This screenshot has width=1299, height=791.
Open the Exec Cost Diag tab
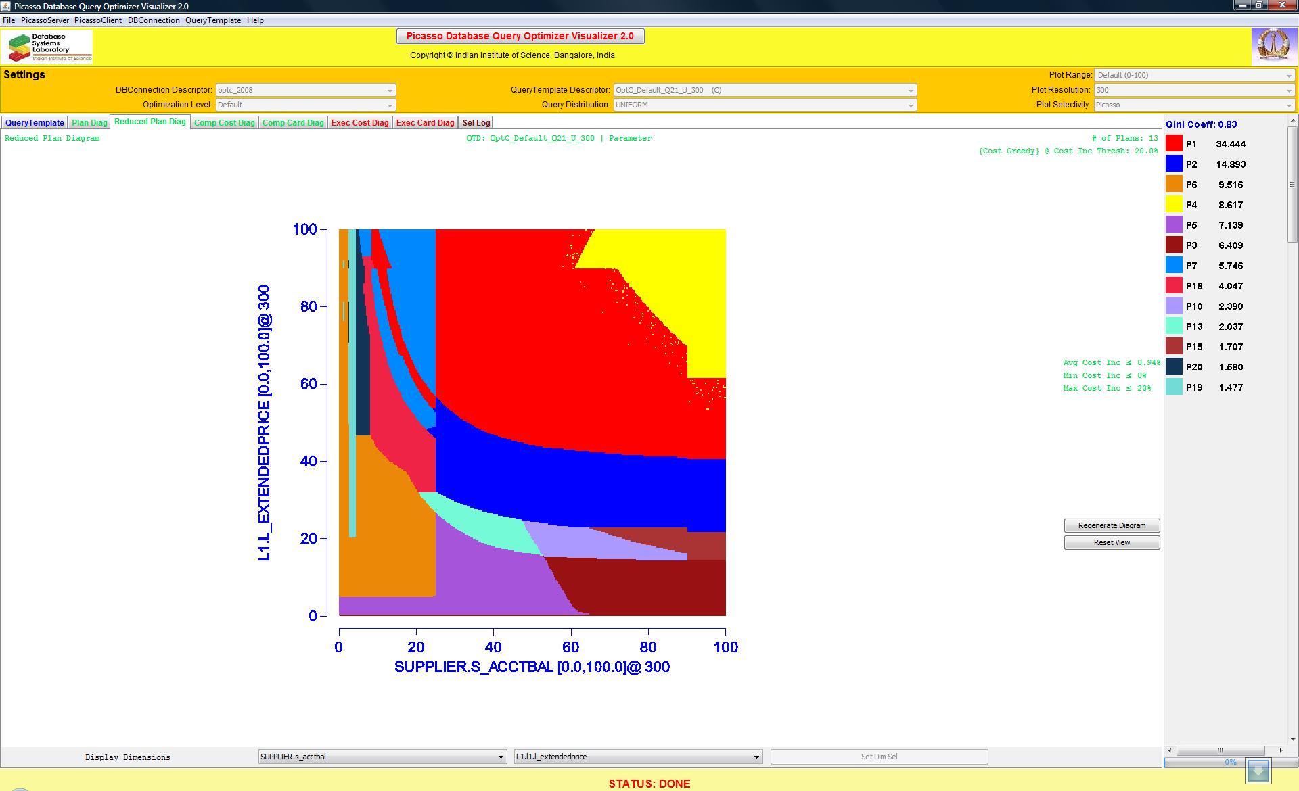(360, 123)
